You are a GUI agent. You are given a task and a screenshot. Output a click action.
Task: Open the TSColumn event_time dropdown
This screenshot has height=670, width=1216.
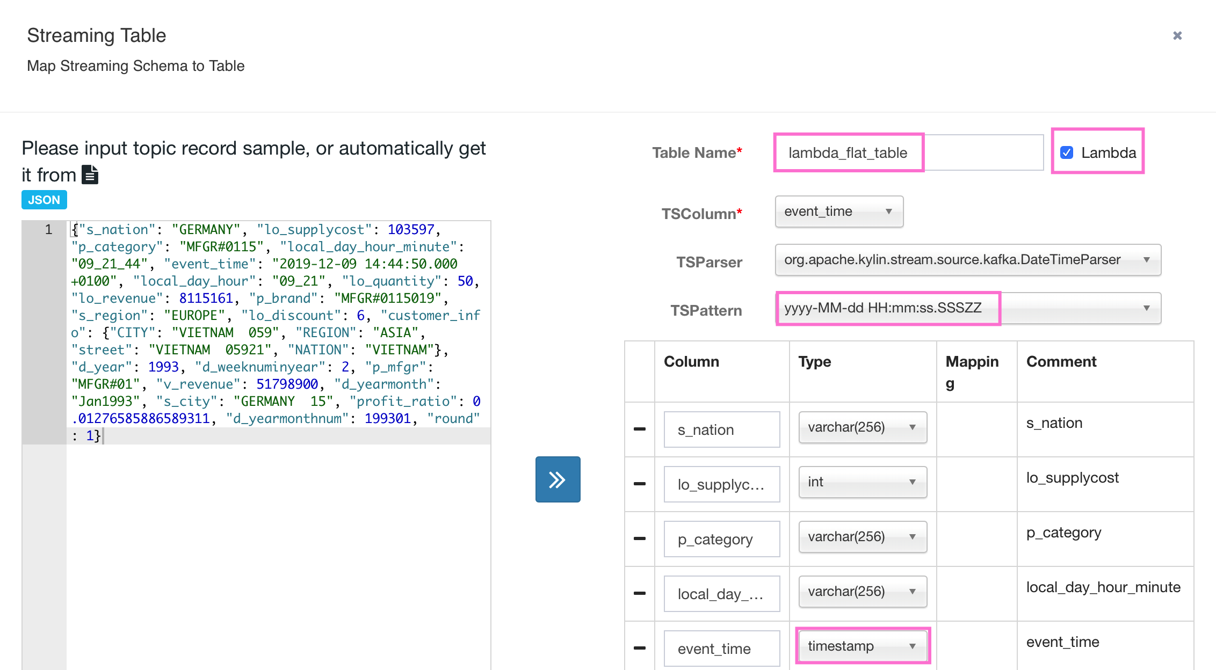838,212
